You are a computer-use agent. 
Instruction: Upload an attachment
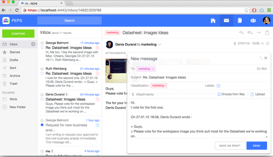(x=258, y=94)
